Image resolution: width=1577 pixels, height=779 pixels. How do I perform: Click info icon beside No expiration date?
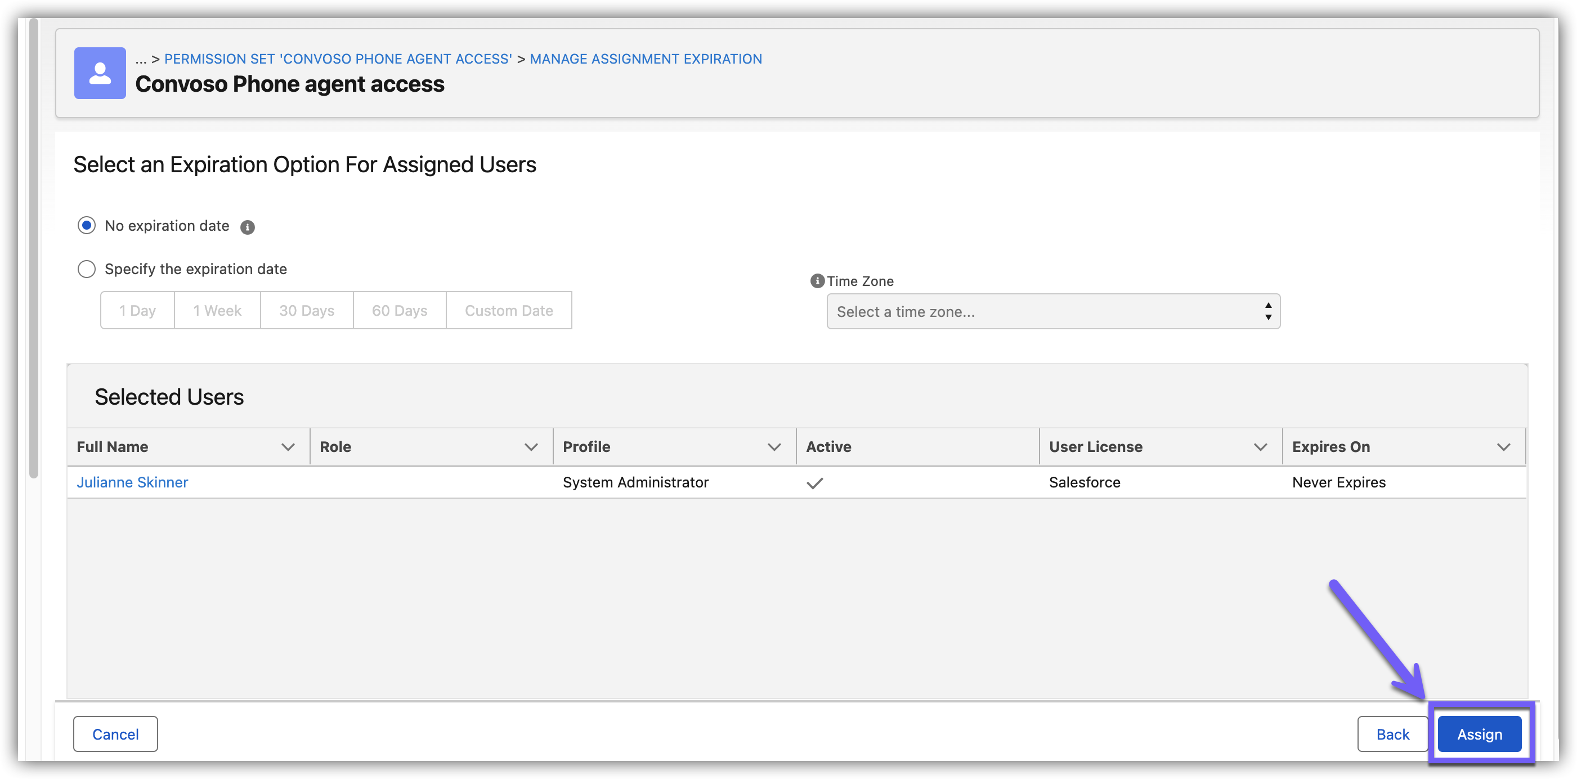click(247, 227)
